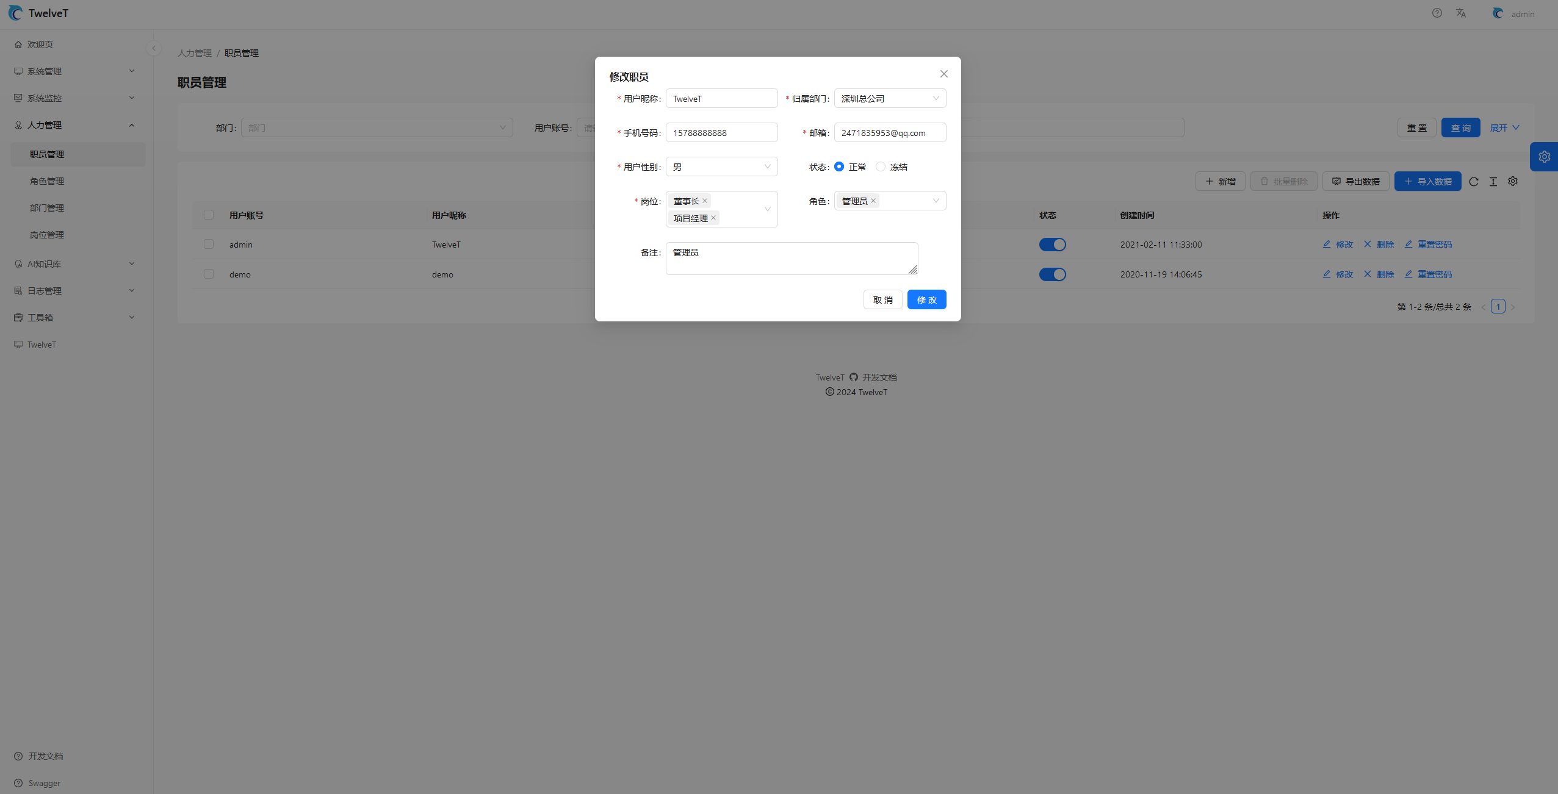Click the 修改 submit button
This screenshot has width=1558, height=794.
point(926,299)
